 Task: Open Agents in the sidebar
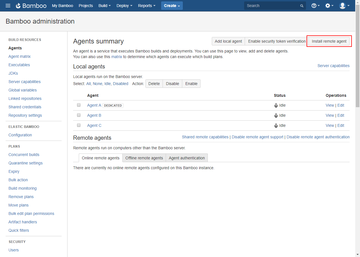(x=15, y=48)
